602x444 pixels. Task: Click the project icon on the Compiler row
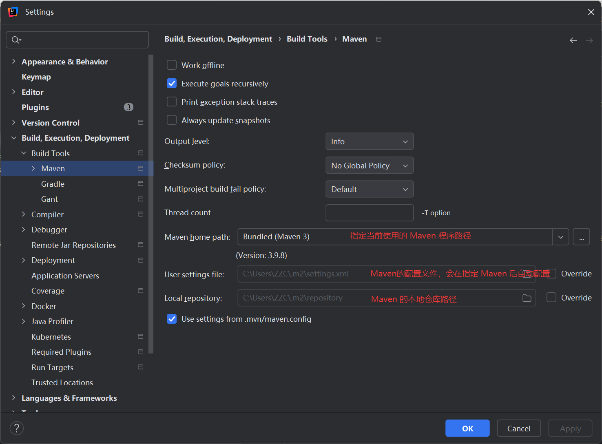[141, 214]
